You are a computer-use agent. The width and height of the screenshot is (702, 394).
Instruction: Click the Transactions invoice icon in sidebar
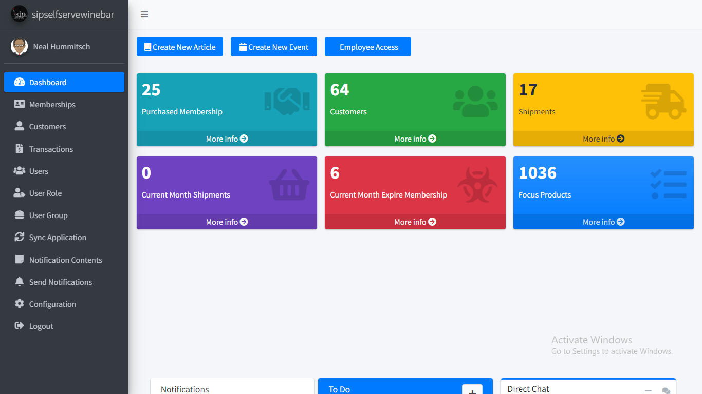20,149
